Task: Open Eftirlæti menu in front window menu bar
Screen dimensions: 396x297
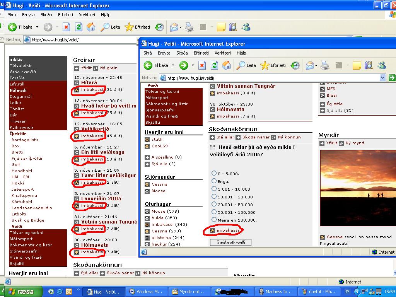Action: 201,53
